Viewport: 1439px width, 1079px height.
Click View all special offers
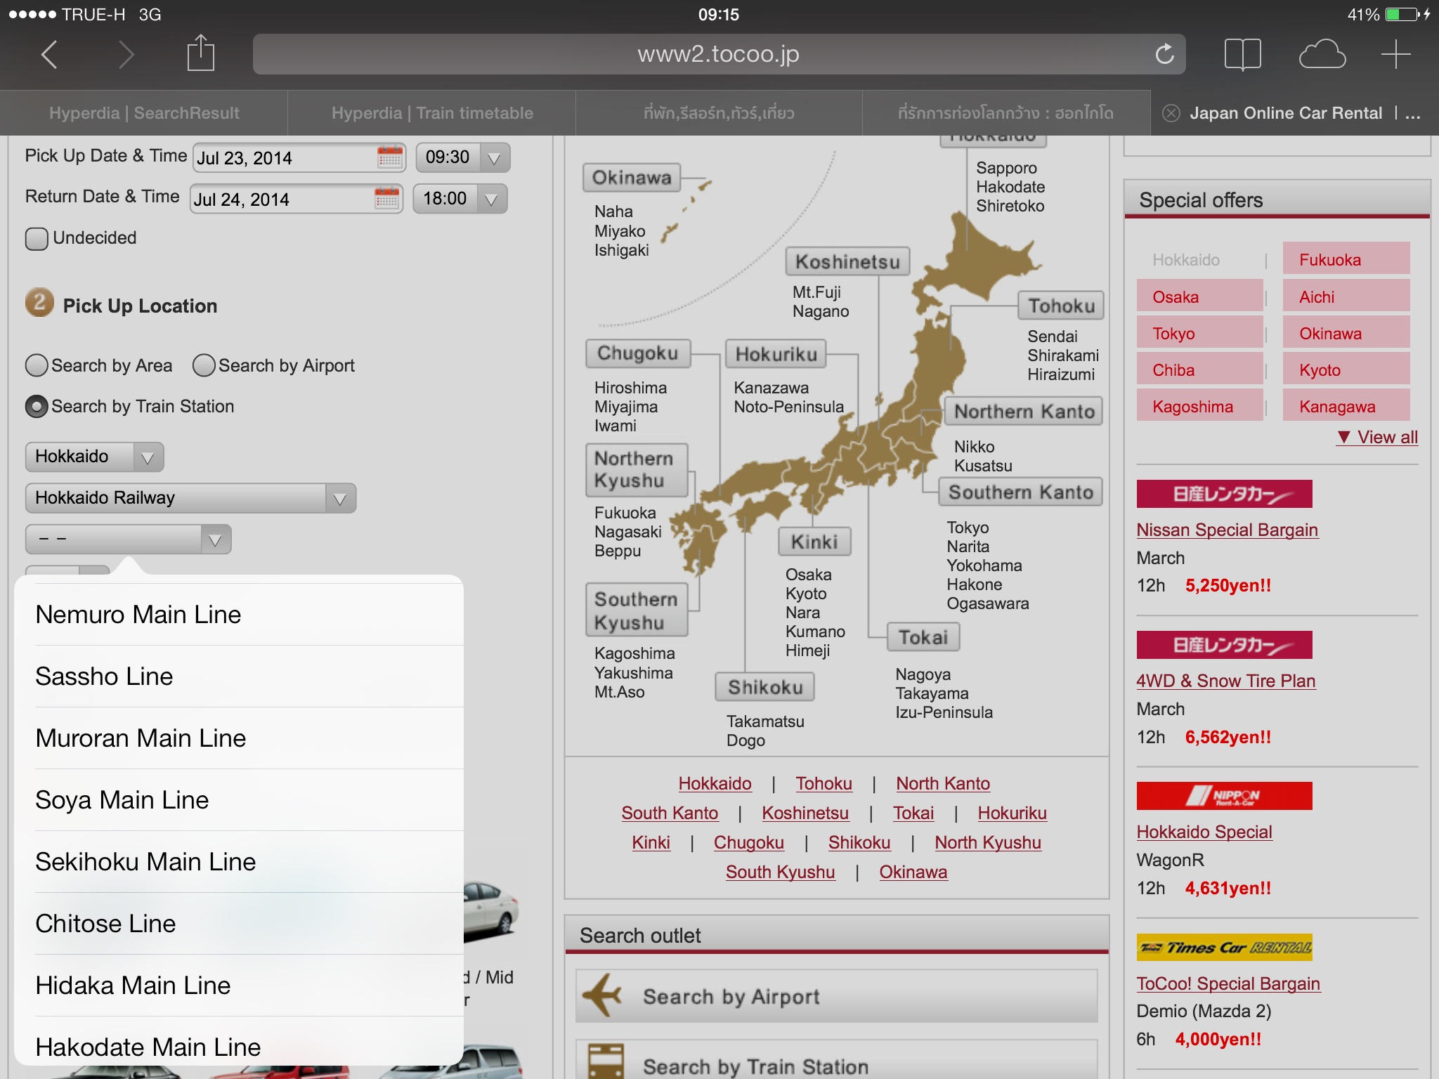(1377, 438)
